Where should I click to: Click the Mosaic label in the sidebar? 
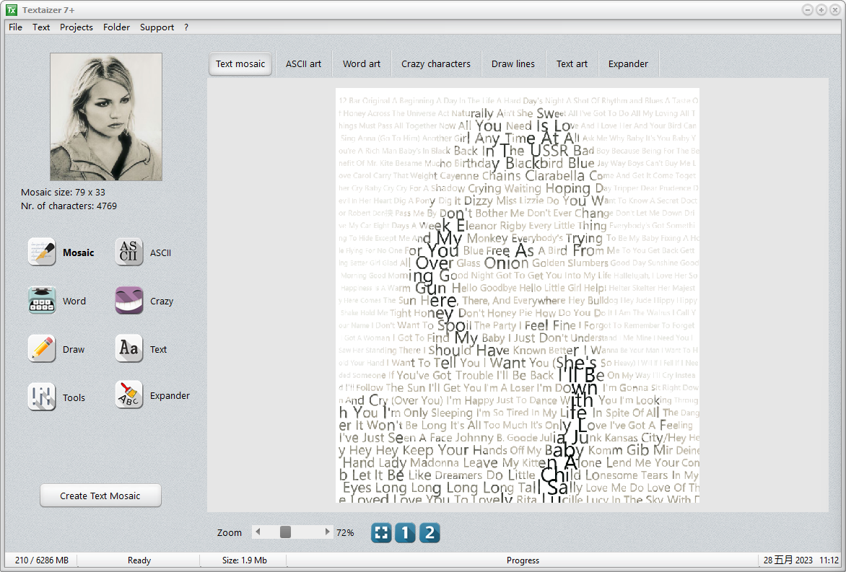coord(78,252)
